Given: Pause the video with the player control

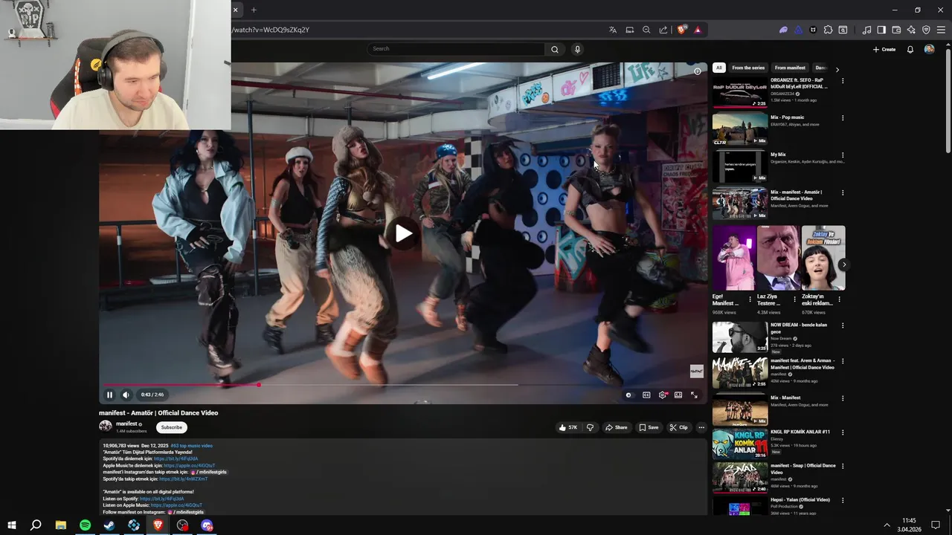Looking at the screenshot, I should pos(109,395).
